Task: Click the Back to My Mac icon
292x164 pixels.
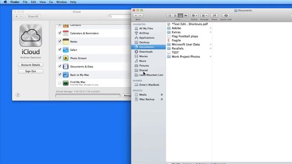Action: click(x=66, y=75)
